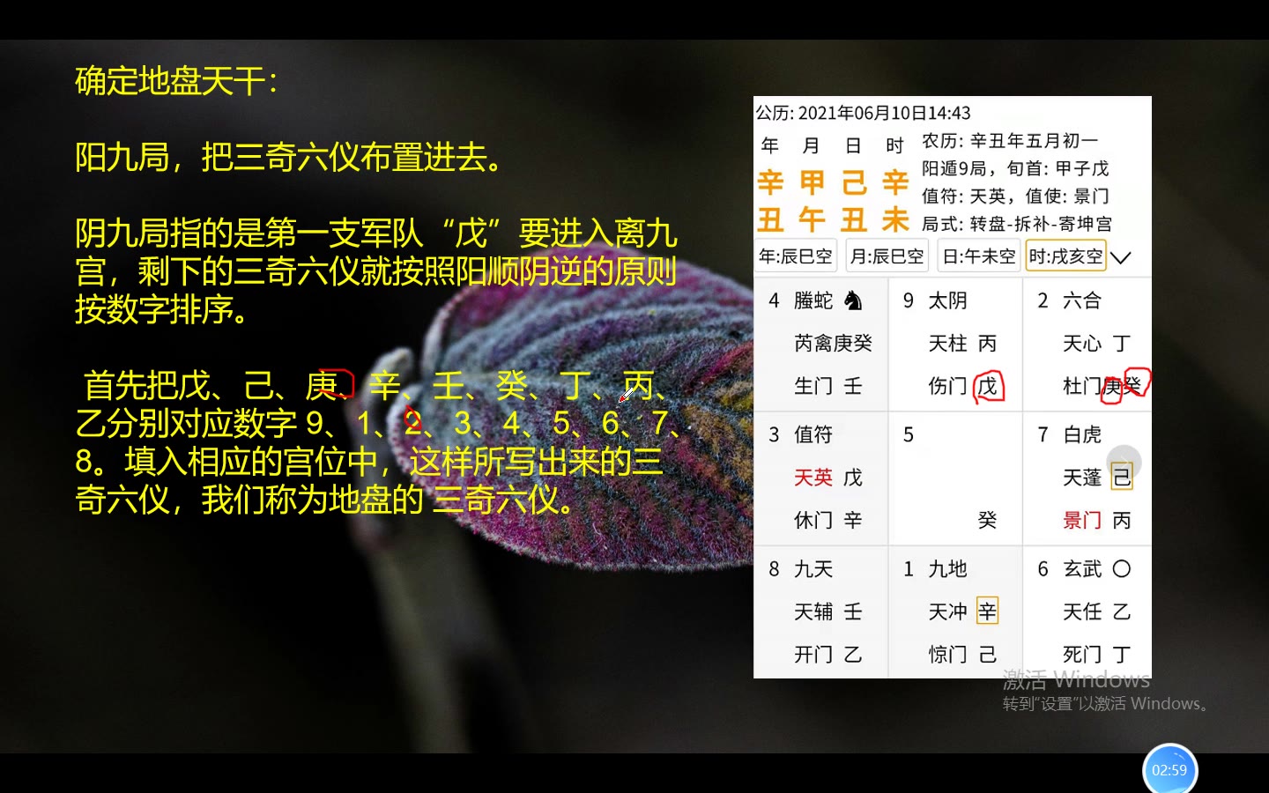The width and height of the screenshot is (1269, 793).
Task: Click the 激活 Windows watermark settings text
Action: [1108, 703]
